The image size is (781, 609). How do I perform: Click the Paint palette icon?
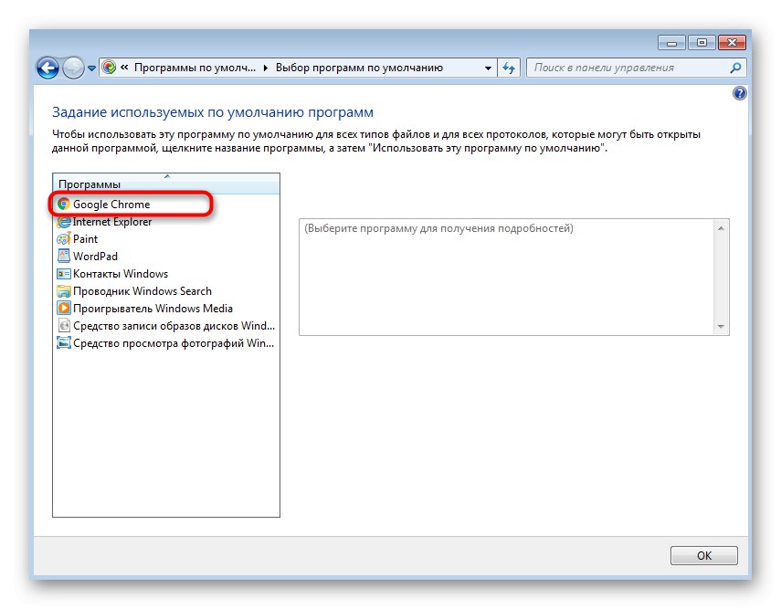(x=64, y=239)
